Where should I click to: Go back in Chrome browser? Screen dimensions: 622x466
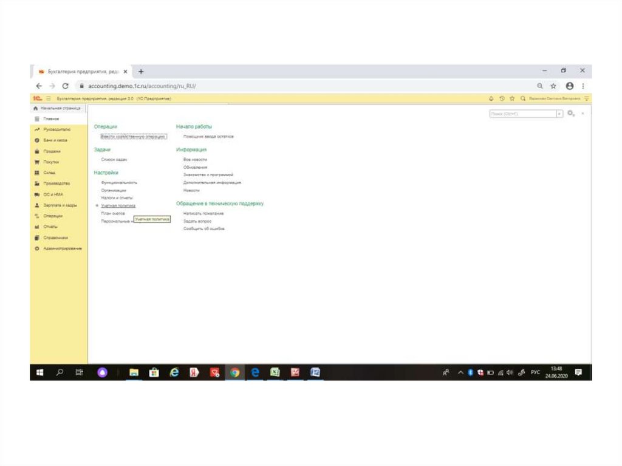(39, 86)
